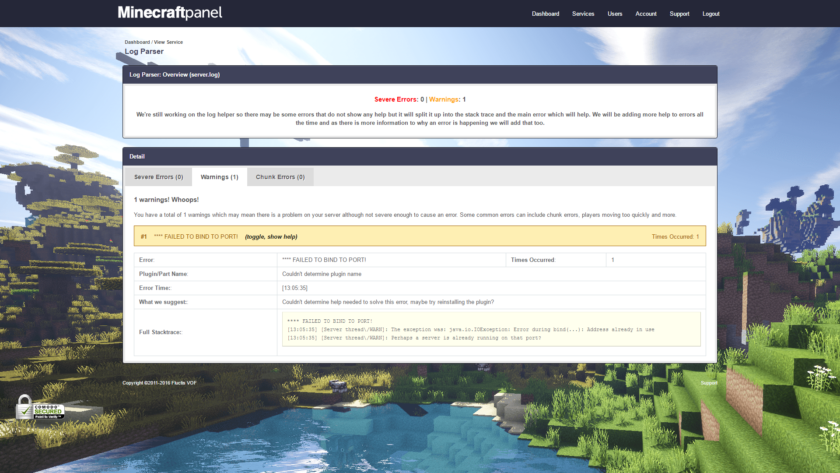Click the View Service breadcrumb link
Image resolution: width=840 pixels, height=473 pixels.
(x=168, y=42)
